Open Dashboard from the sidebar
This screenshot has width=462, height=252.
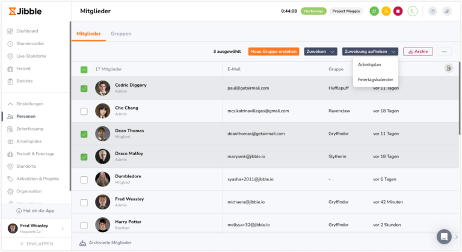click(27, 31)
